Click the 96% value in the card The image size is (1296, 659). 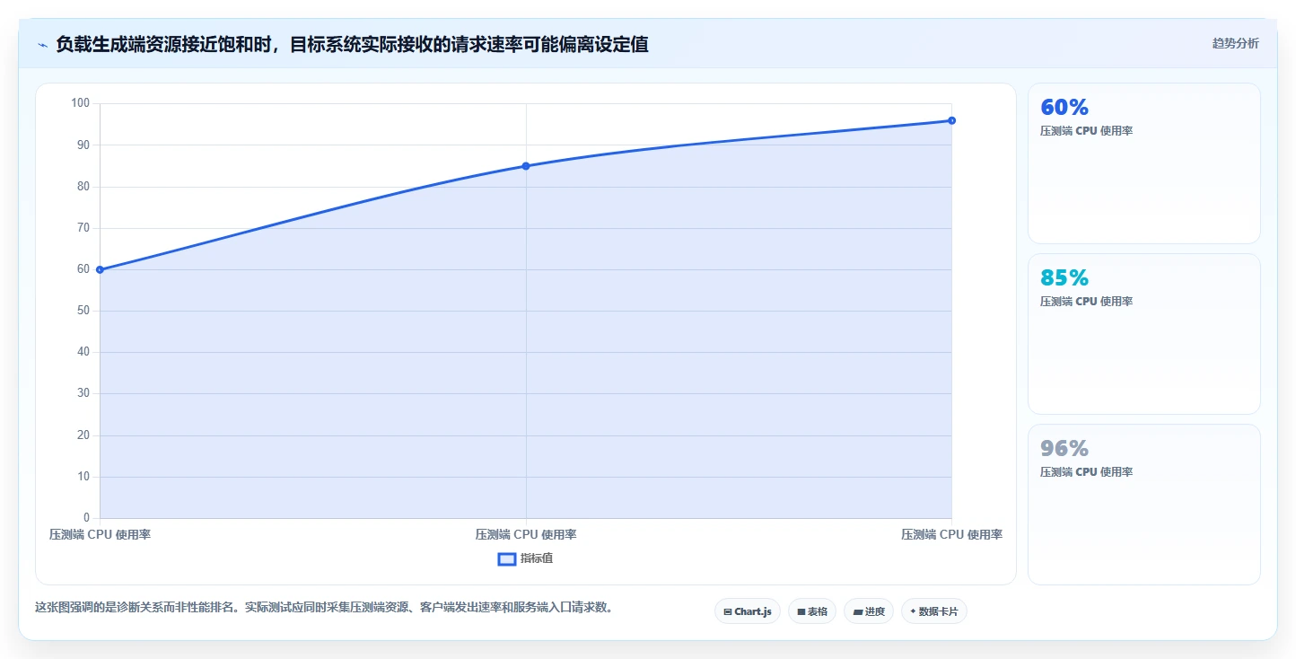[1064, 448]
